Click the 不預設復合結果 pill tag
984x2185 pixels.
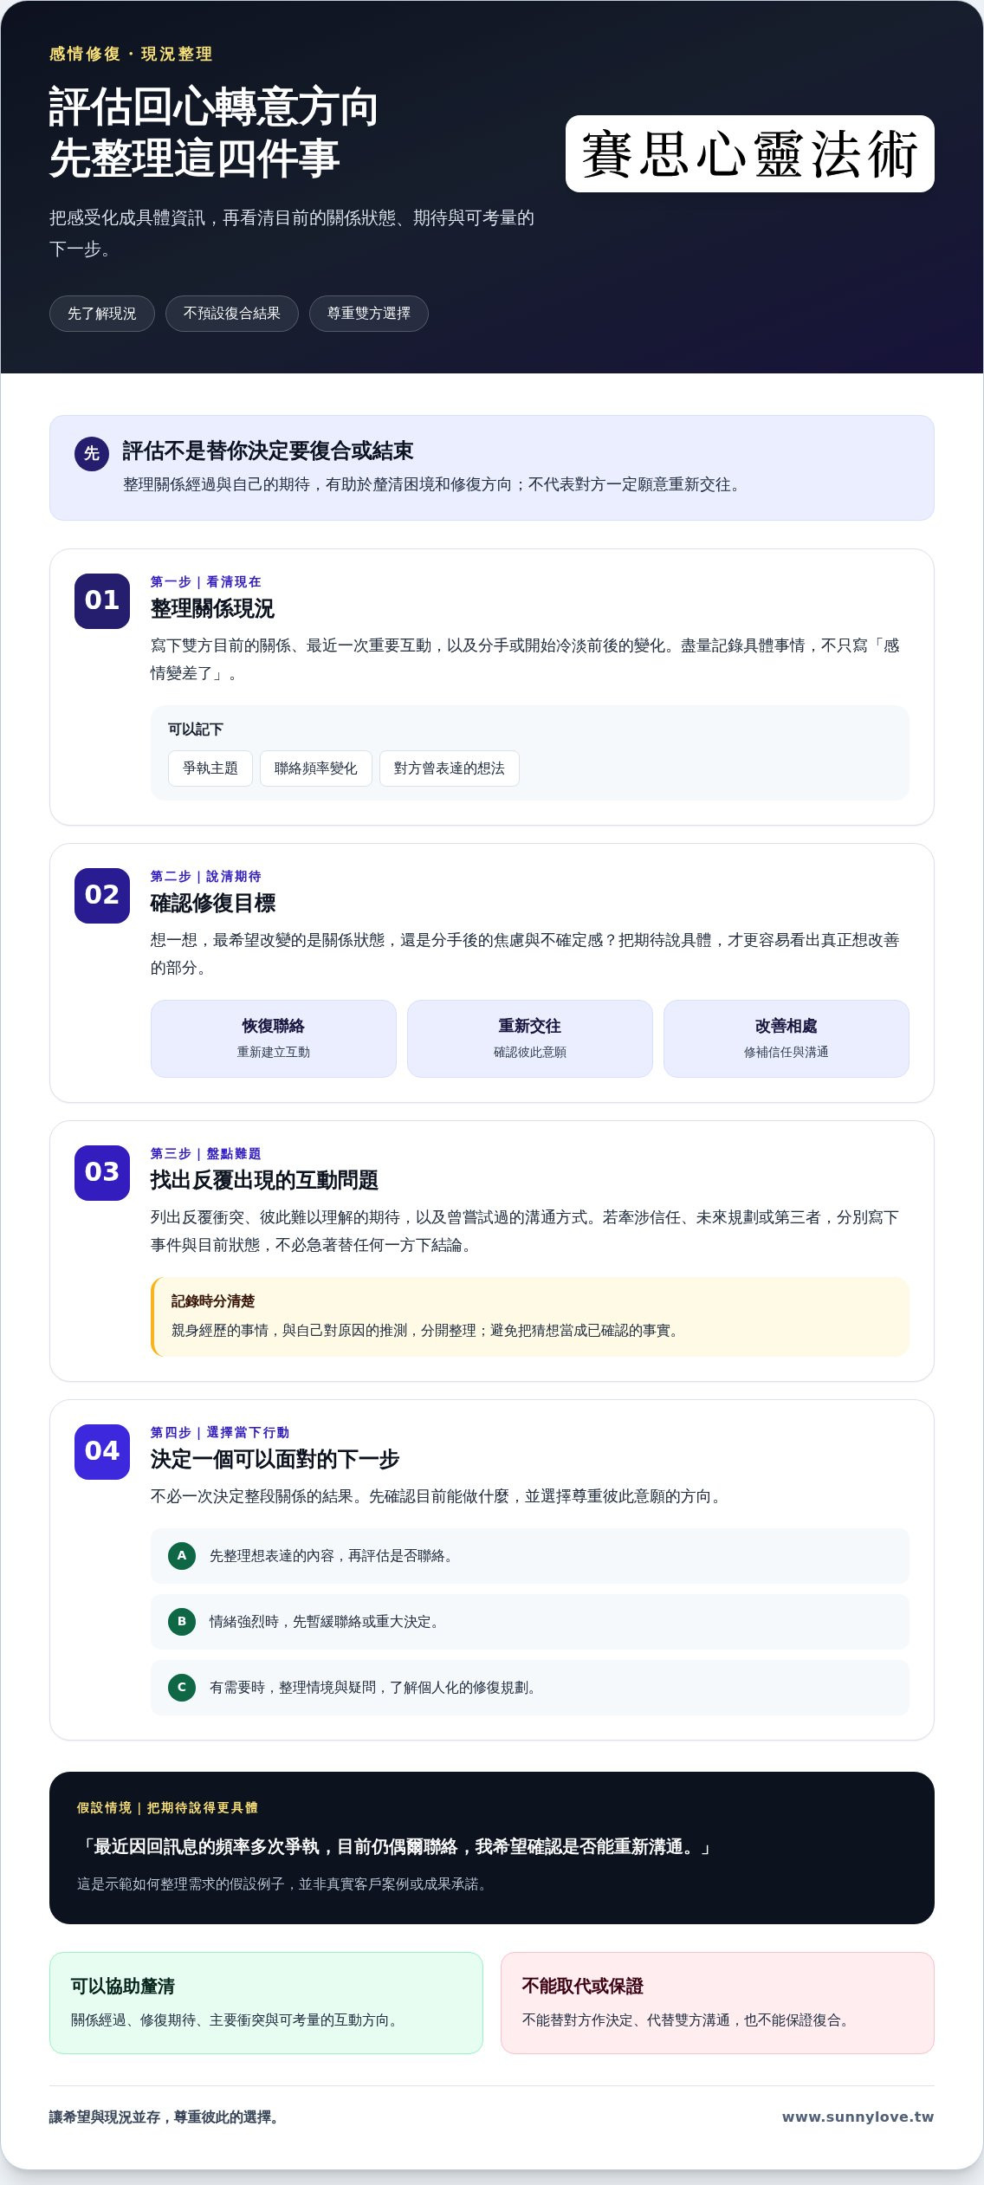232,314
